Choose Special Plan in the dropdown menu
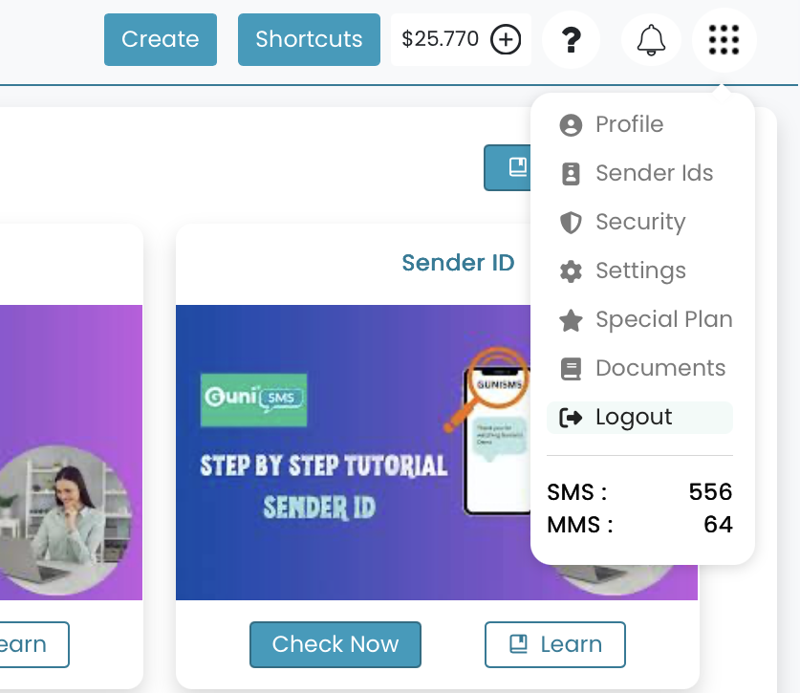The image size is (800, 693). [663, 320]
